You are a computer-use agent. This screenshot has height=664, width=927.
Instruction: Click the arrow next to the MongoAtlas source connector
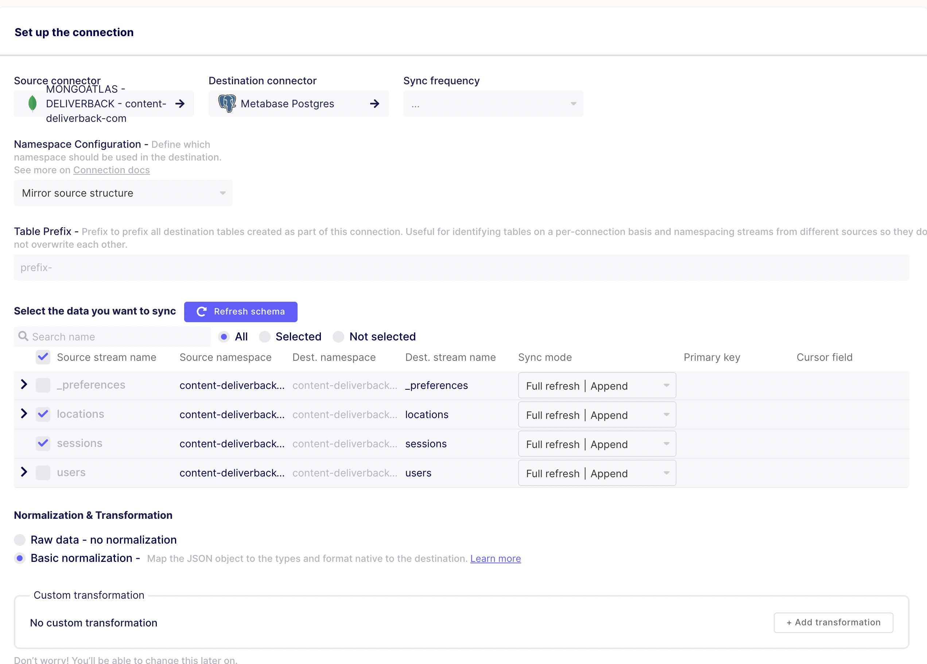coord(180,104)
